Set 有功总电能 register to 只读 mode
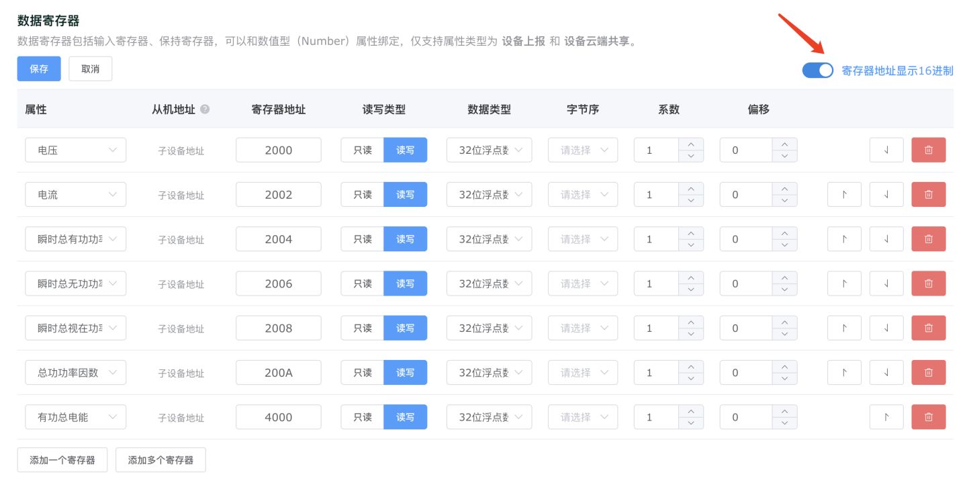 (362, 416)
